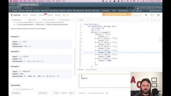Go to the Prev problem
This screenshot has height=96, width=171.
(56, 93)
